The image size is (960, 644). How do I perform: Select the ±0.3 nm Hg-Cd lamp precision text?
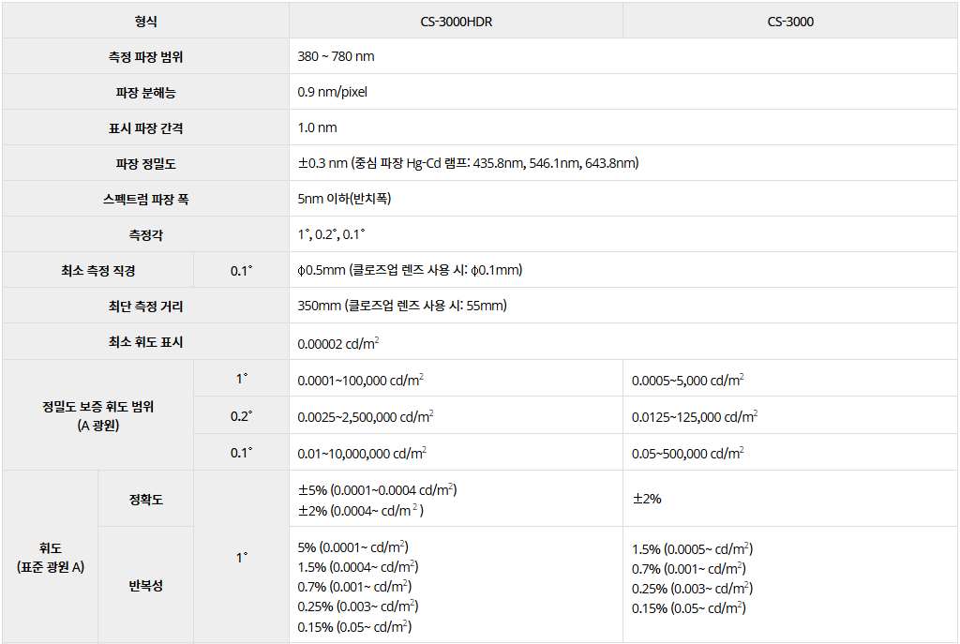coord(467,164)
